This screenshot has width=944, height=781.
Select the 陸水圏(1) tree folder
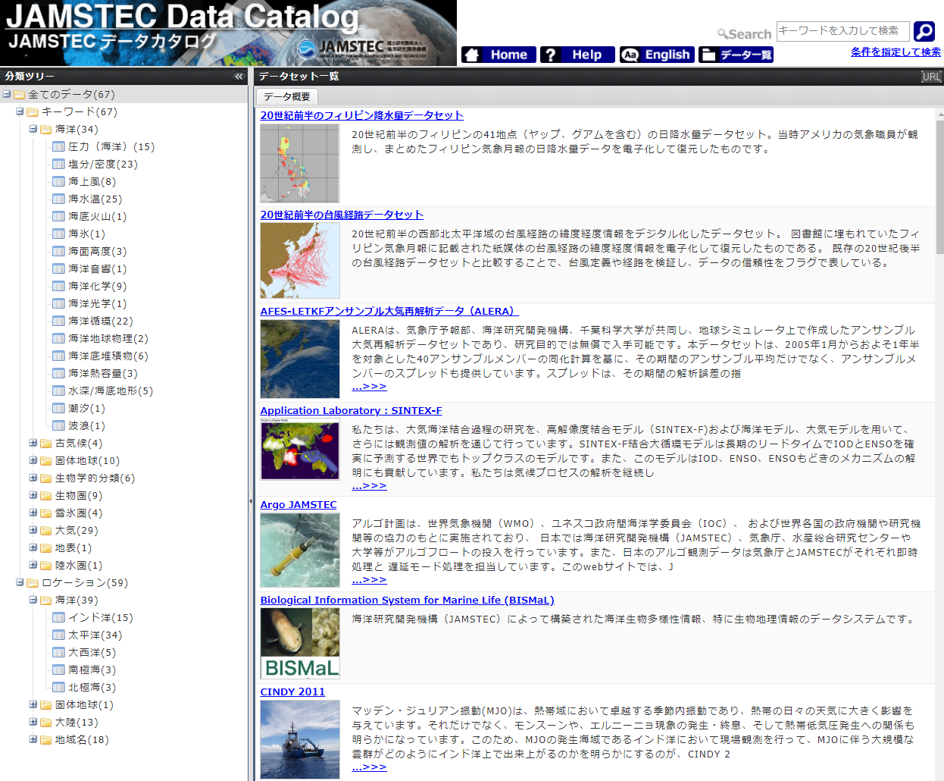coord(79,566)
